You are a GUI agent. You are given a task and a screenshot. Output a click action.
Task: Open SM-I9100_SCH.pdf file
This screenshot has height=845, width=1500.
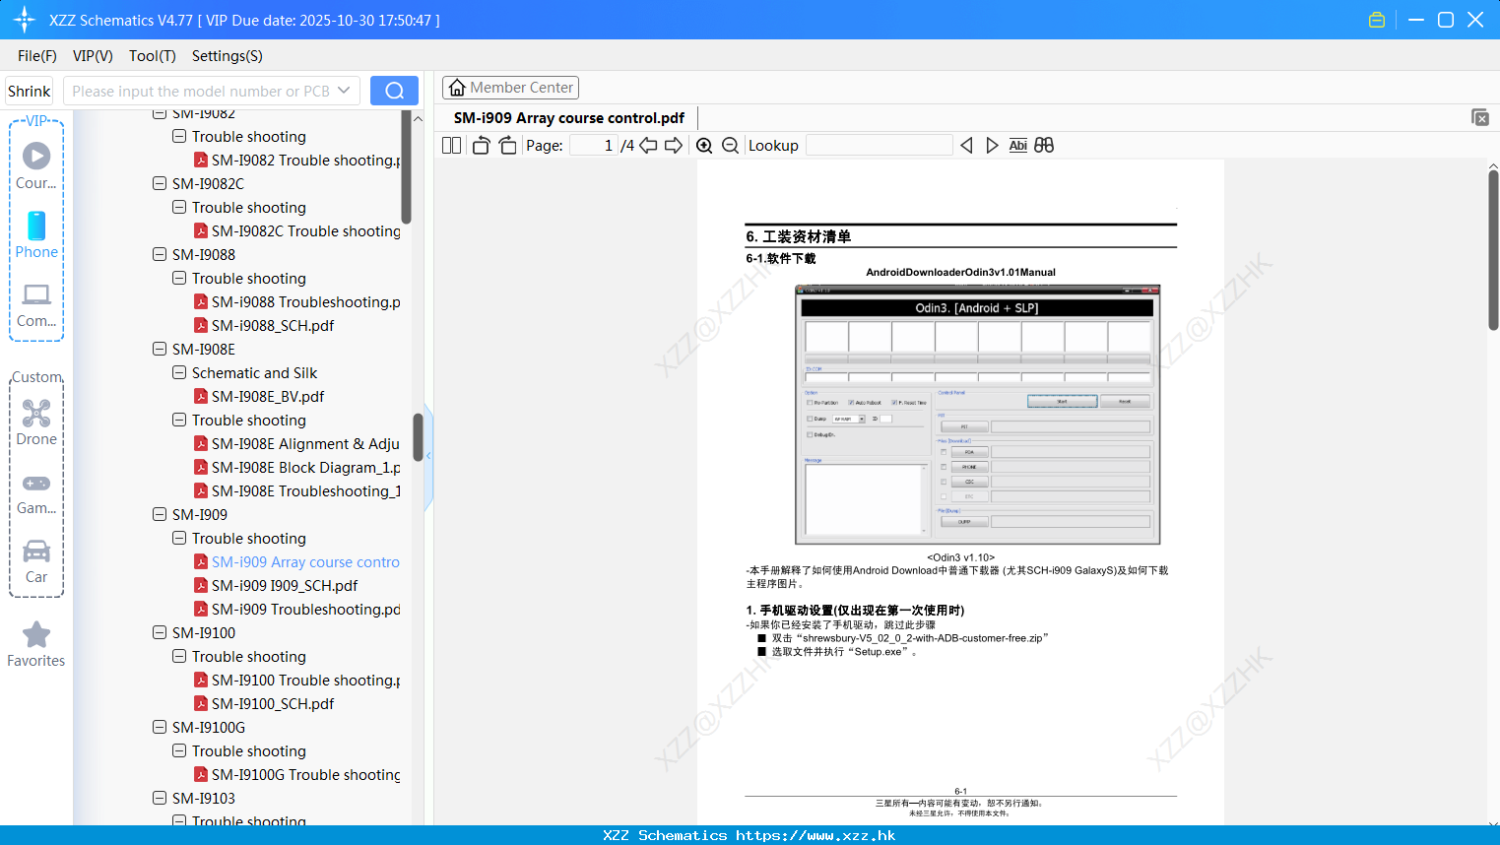pos(273,704)
